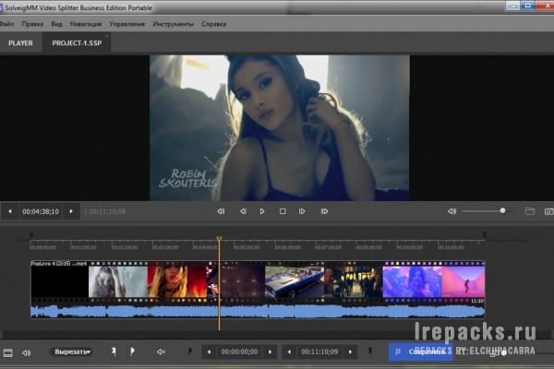Click the orange playhead marker on timeline
The width and height of the screenshot is (554, 369).
click(x=219, y=240)
